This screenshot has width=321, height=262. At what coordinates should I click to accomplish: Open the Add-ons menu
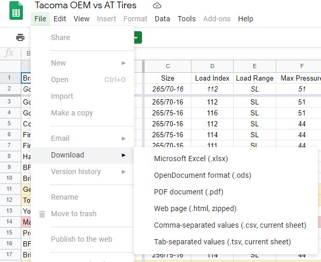coord(217,19)
